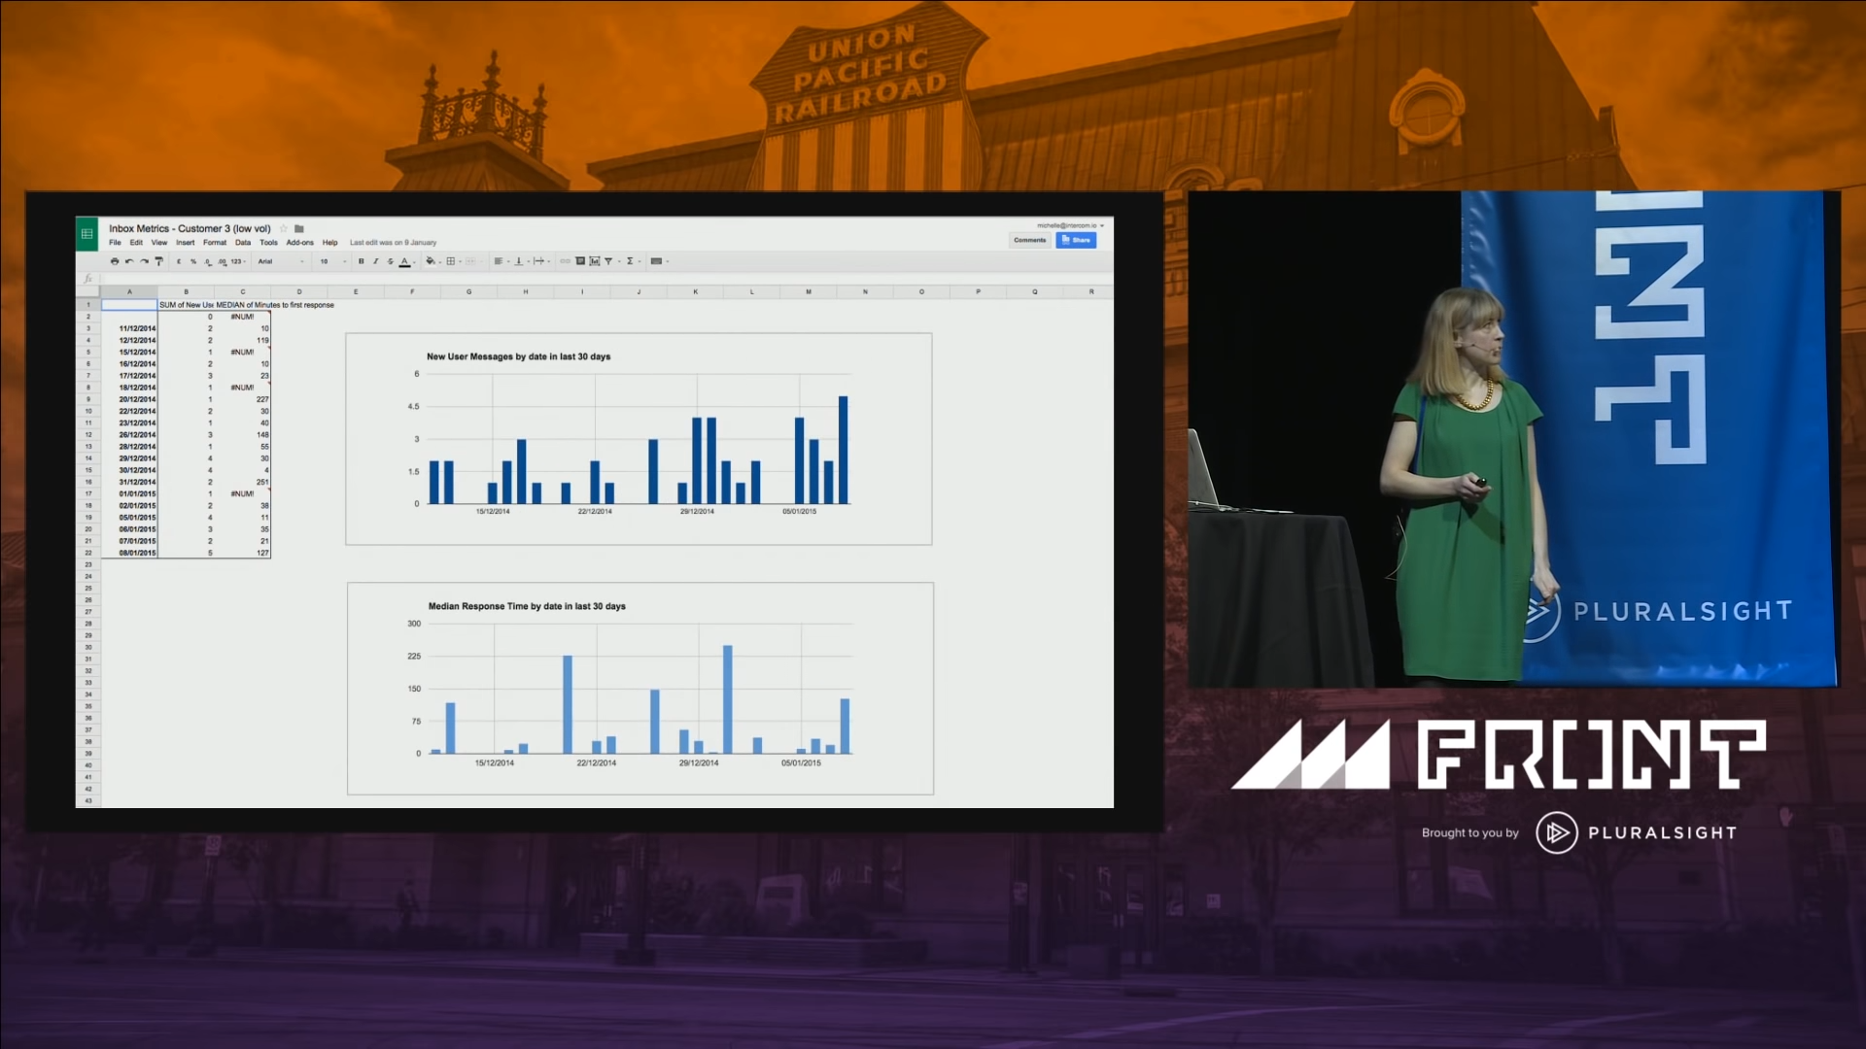Screen dimensions: 1866x1049
Task: Open the borders options
Action: click(x=453, y=261)
